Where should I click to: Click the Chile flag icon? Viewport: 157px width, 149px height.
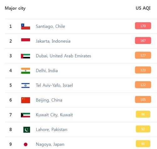[25, 26]
